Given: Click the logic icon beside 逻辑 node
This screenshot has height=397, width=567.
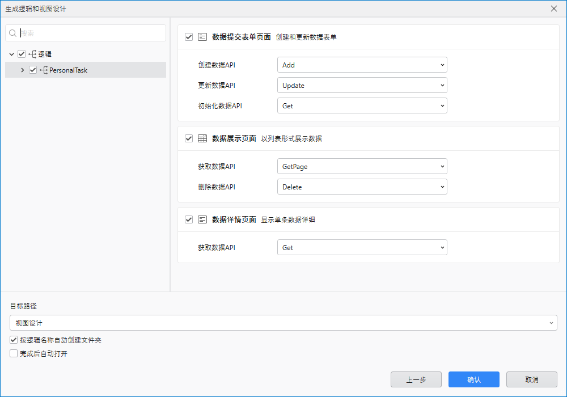Looking at the screenshot, I should (33, 54).
